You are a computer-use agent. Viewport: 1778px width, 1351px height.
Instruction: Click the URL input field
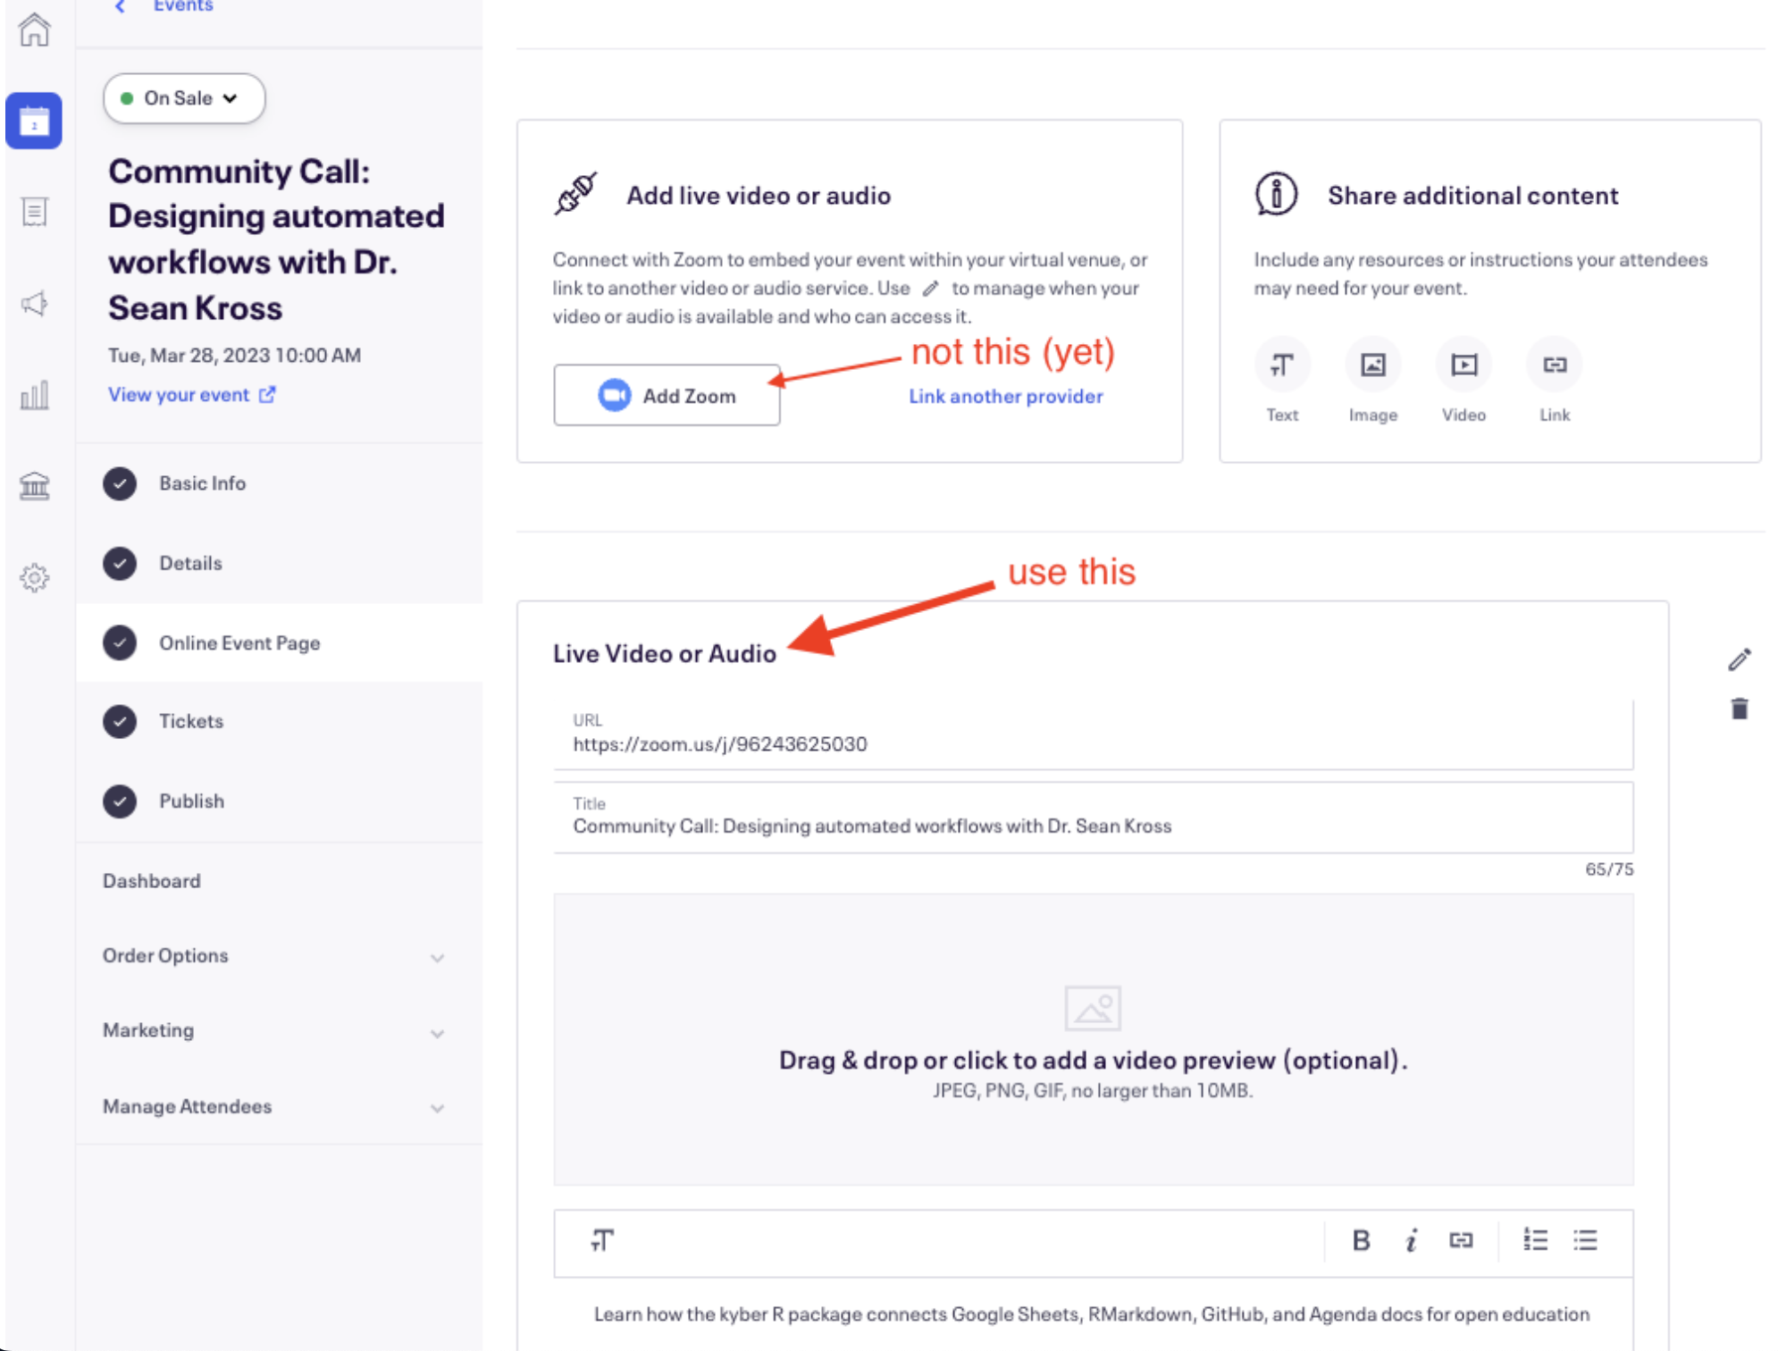[1092, 743]
